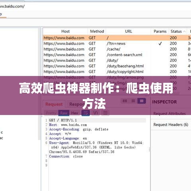Switch to the Pretty view

click(x=51, y=113)
